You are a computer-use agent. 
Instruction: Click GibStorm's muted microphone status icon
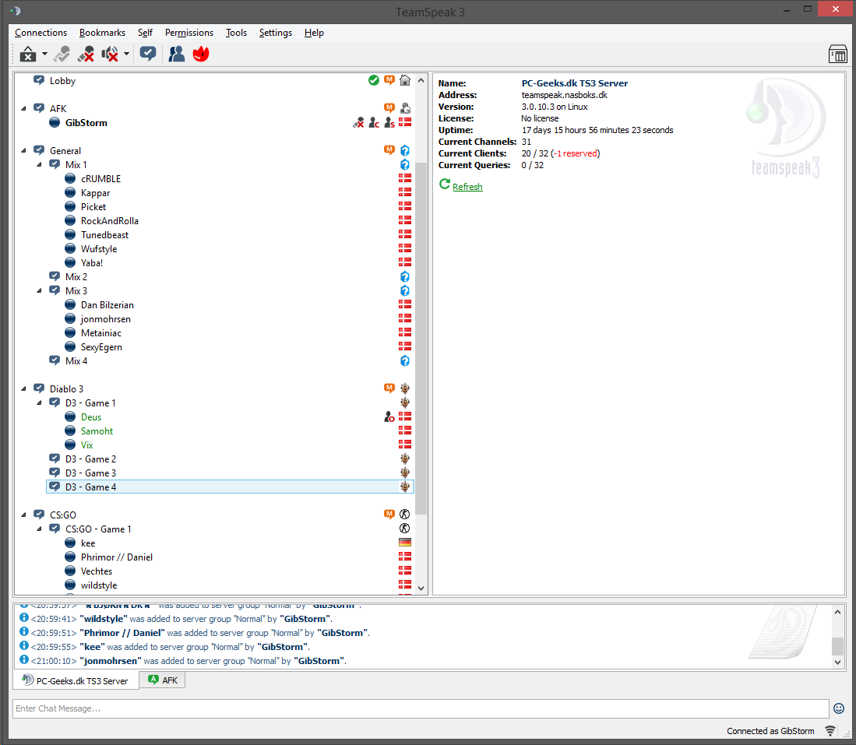coord(358,122)
